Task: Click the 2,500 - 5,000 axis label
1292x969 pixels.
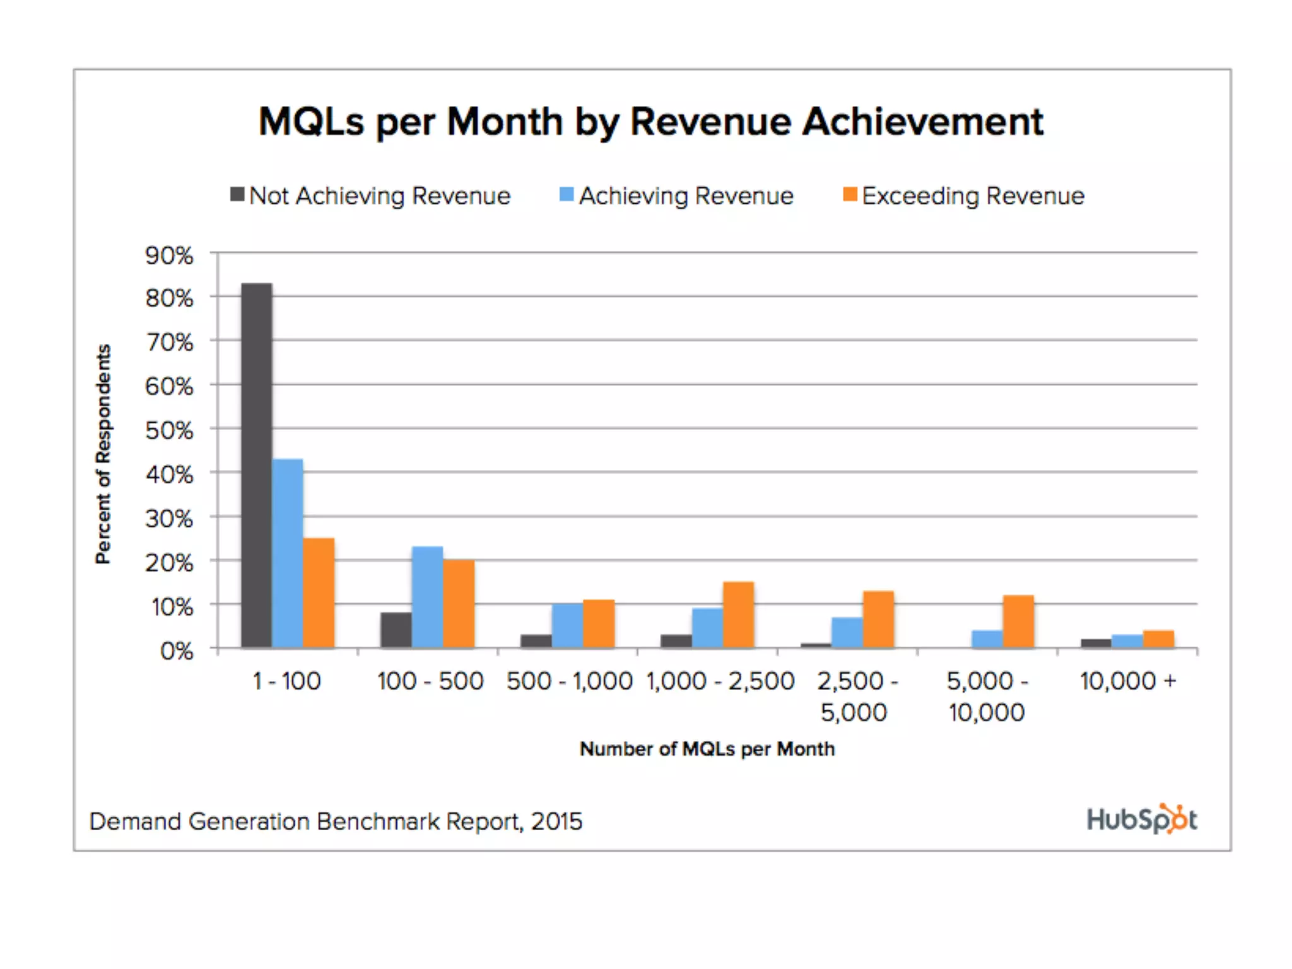Action: (855, 696)
